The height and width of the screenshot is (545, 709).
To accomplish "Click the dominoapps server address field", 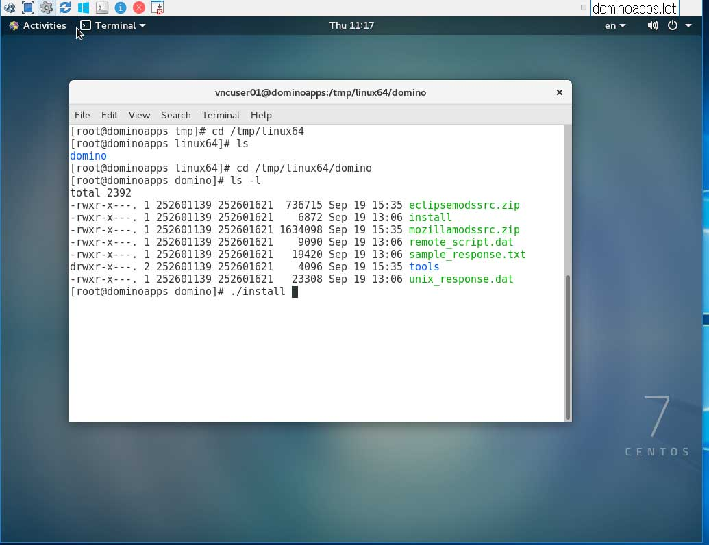I will click(635, 8).
